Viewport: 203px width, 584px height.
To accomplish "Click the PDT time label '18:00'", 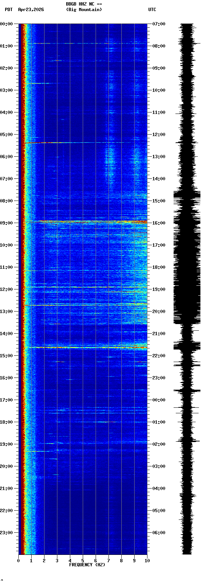I will coord(6,422).
